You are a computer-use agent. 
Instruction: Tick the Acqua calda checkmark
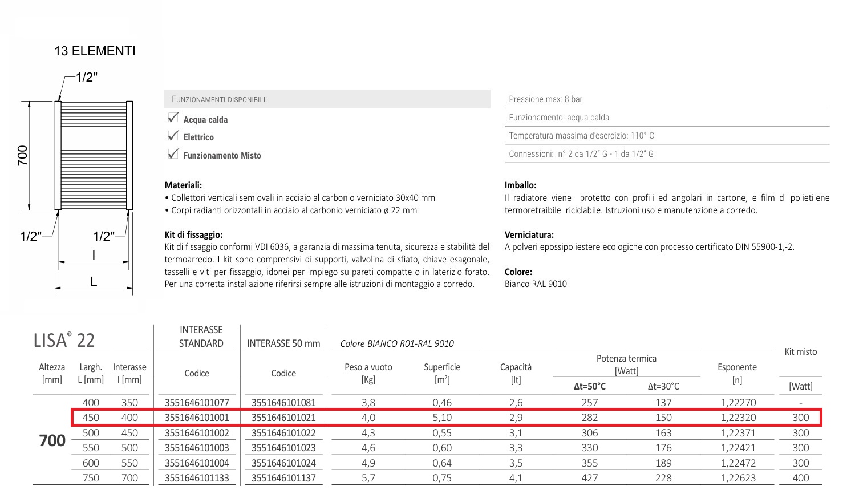tap(173, 118)
